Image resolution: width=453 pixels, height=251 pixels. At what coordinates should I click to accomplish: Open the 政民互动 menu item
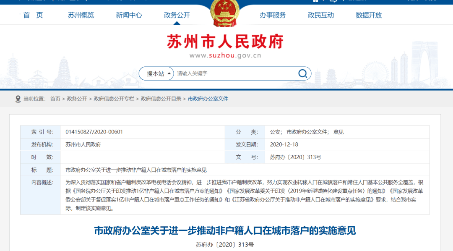[x=321, y=15]
